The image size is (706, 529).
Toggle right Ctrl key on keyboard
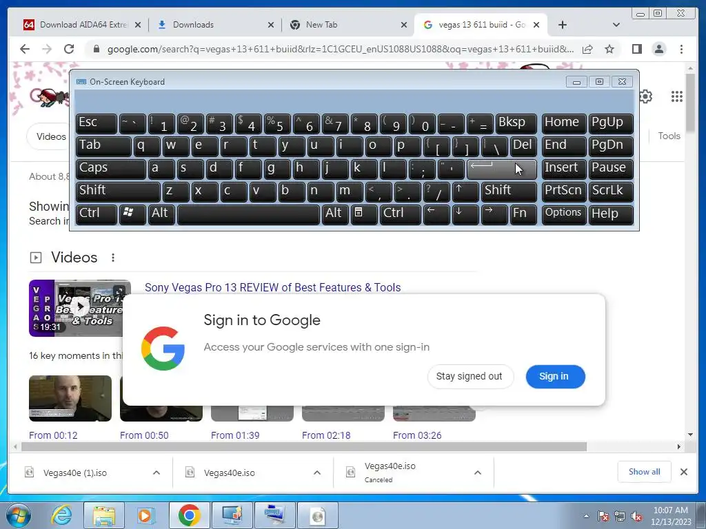pos(400,214)
